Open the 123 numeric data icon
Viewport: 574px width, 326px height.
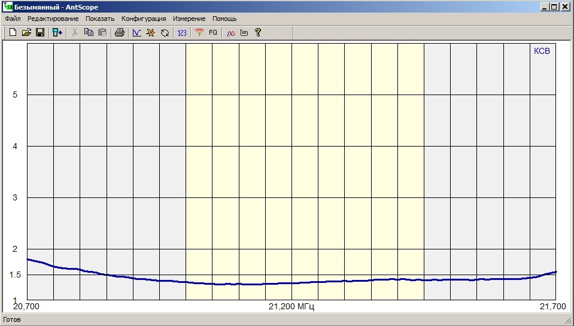(x=182, y=32)
